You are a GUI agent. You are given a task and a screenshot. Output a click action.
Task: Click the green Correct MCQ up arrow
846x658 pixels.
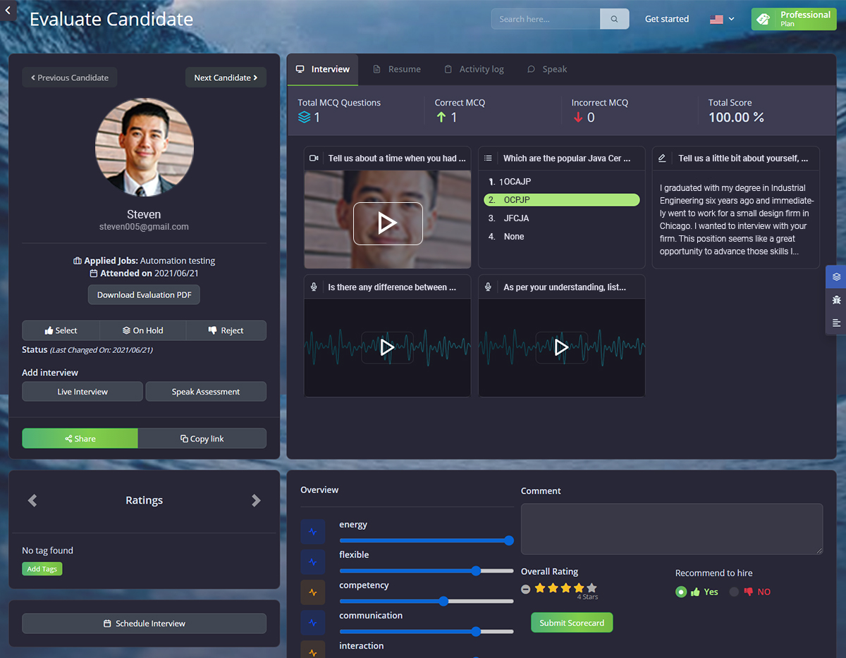[x=441, y=118]
